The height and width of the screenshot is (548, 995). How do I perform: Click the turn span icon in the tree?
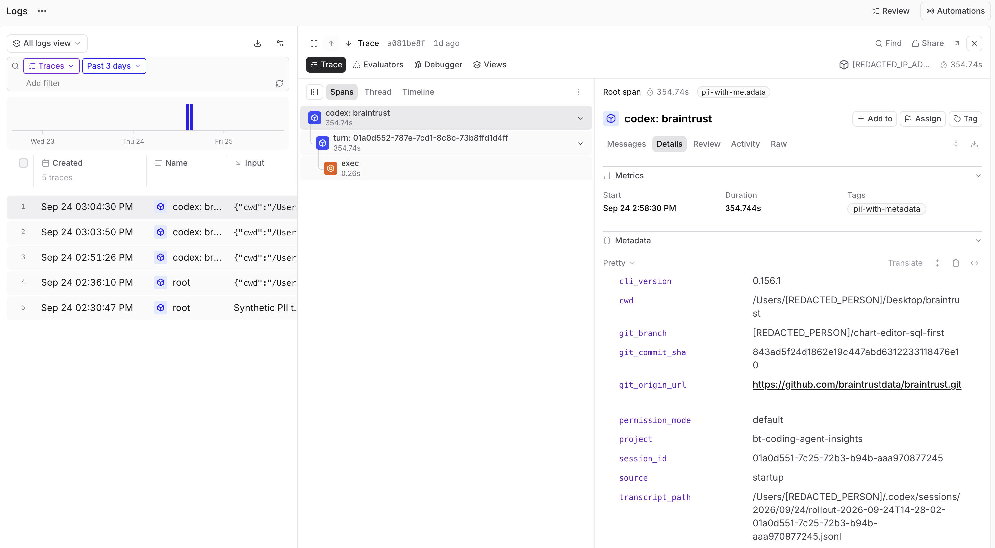click(323, 143)
